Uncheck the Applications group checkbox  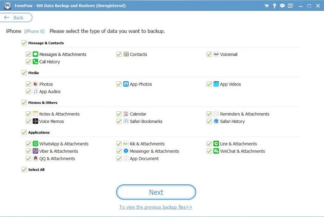[x=24, y=133]
